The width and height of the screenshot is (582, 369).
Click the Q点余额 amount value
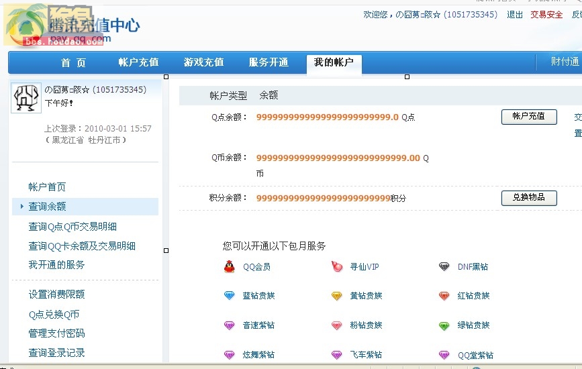click(328, 117)
